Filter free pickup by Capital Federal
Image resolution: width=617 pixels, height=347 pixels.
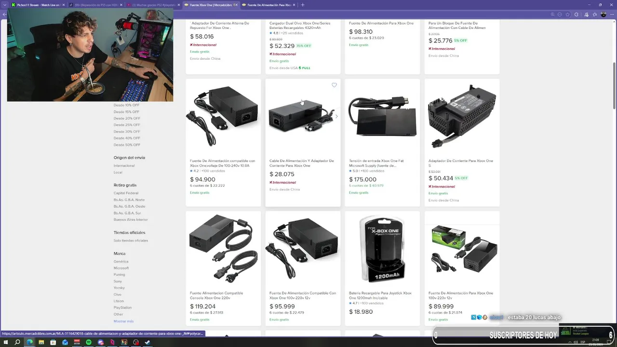coord(126,193)
